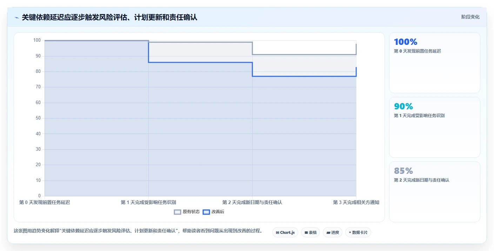Click the lightning icon beside the title

click(x=16, y=18)
